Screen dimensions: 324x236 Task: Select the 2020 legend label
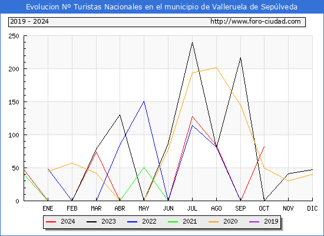(x=230, y=221)
